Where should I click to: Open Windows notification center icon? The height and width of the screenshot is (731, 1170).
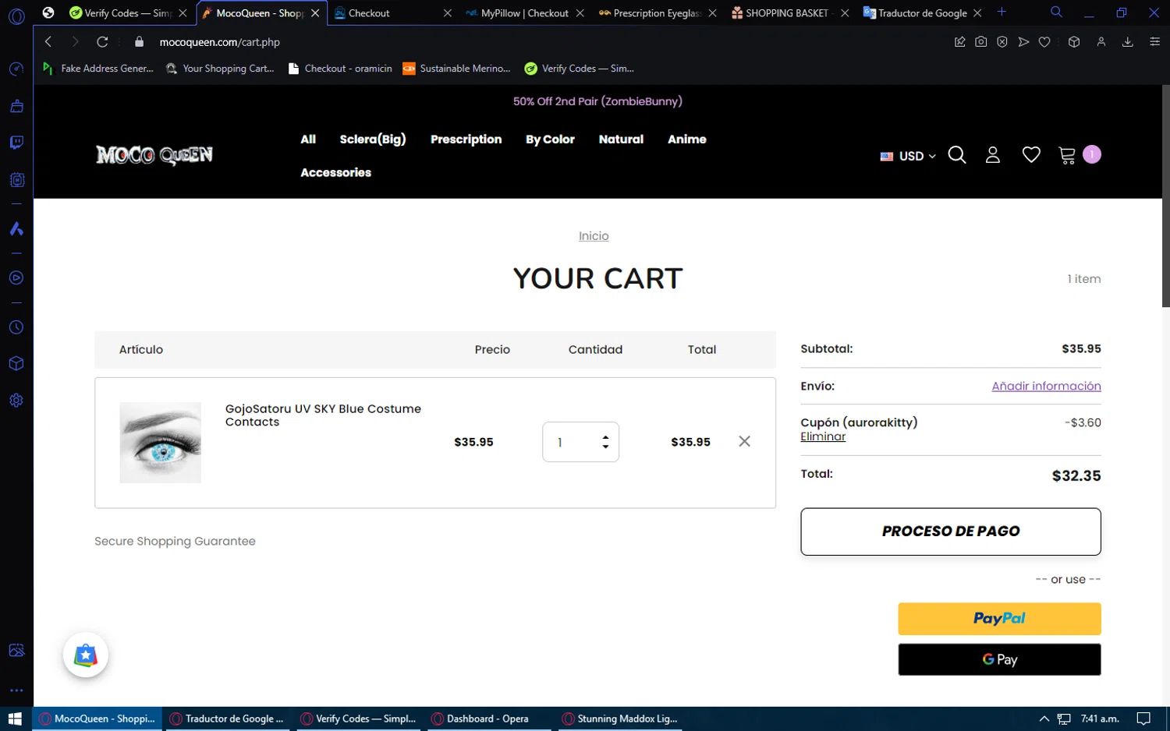(x=1143, y=719)
